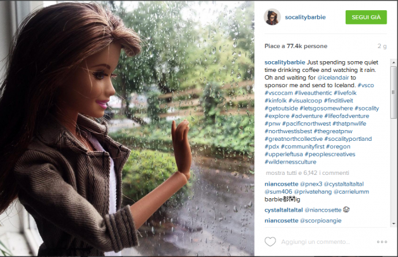Click the comments scrollbar thumb

click(x=394, y=92)
